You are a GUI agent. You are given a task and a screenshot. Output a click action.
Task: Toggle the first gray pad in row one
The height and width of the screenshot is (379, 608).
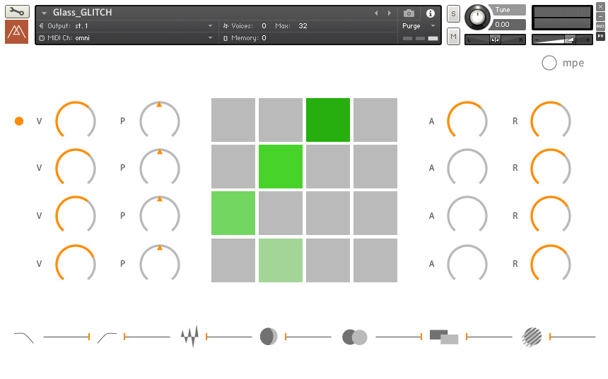click(x=233, y=120)
